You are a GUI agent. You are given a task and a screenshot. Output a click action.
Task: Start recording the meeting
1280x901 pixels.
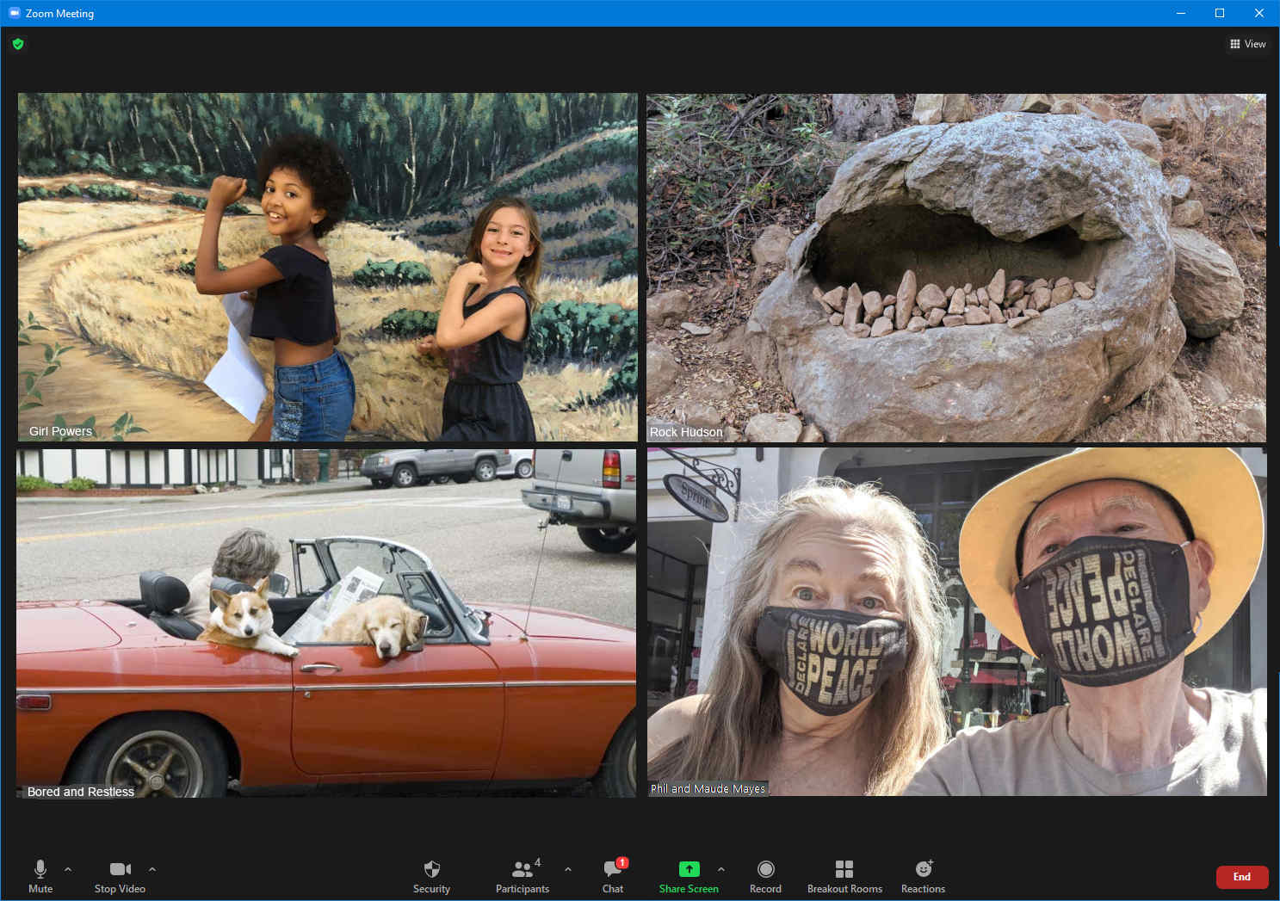point(765,876)
